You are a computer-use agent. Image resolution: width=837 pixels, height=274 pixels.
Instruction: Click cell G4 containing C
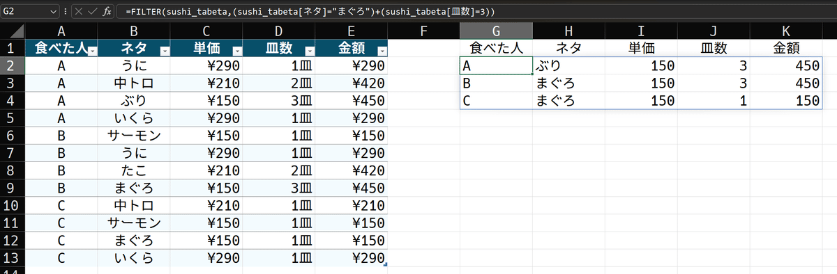[496, 101]
